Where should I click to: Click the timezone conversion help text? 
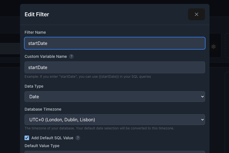(x=99, y=128)
